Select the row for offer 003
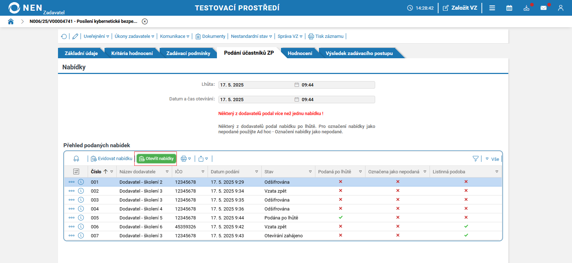This screenshot has height=263, width=572. pos(215,200)
